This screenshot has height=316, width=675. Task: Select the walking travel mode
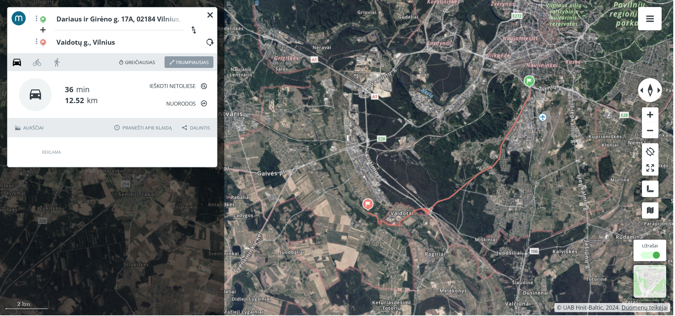57,63
